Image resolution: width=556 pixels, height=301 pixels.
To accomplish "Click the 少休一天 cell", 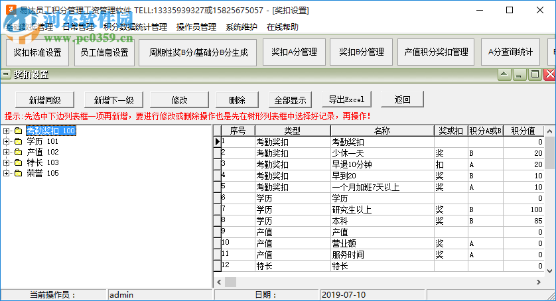I will tap(382, 153).
